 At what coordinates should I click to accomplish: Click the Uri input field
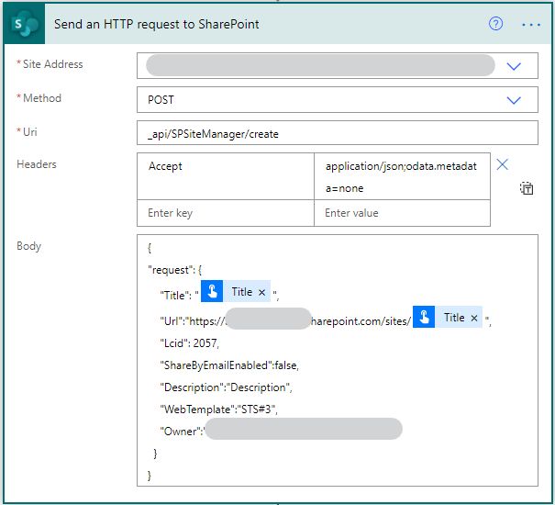point(338,133)
